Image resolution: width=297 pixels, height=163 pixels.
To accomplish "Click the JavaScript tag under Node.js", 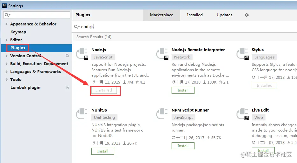I will pyautogui.click(x=103, y=57).
